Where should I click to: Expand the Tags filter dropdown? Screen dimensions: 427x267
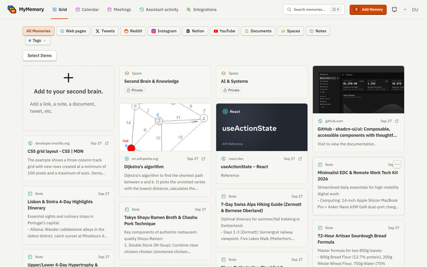38,40
